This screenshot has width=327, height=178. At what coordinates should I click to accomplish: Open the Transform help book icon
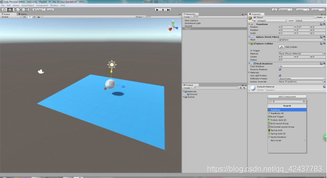[x=321, y=24]
